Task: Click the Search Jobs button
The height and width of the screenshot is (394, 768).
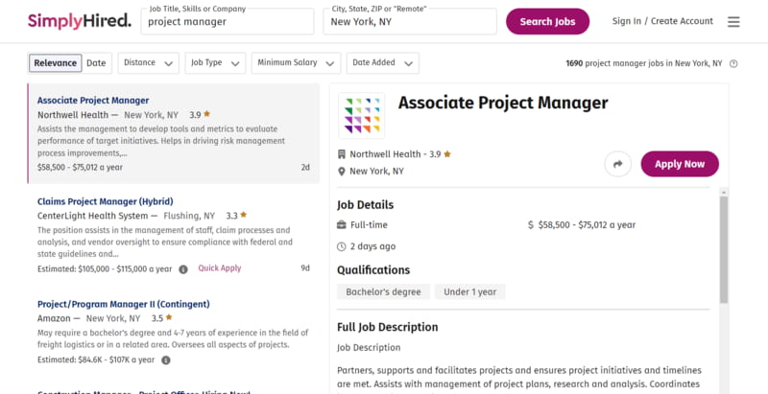Action: click(x=547, y=21)
